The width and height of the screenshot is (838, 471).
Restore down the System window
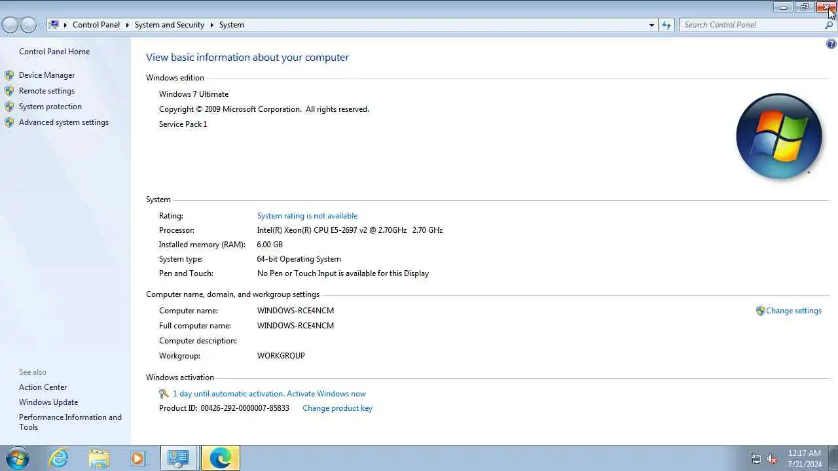point(804,7)
